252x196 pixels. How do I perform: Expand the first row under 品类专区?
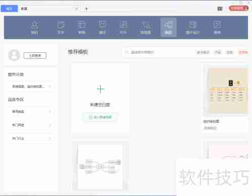click(31, 112)
